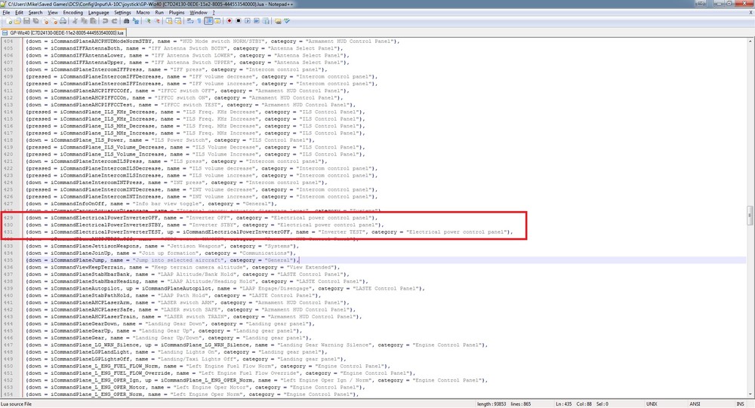755x408 pixels.
Task: Click the spell-check icon at toolbar end
Action: [287, 21]
